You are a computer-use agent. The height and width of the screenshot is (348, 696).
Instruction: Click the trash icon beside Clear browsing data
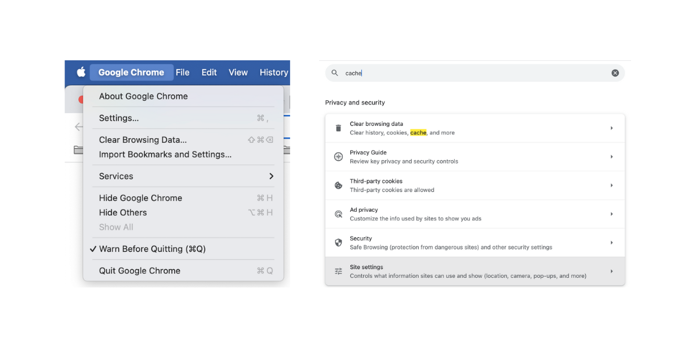click(339, 128)
